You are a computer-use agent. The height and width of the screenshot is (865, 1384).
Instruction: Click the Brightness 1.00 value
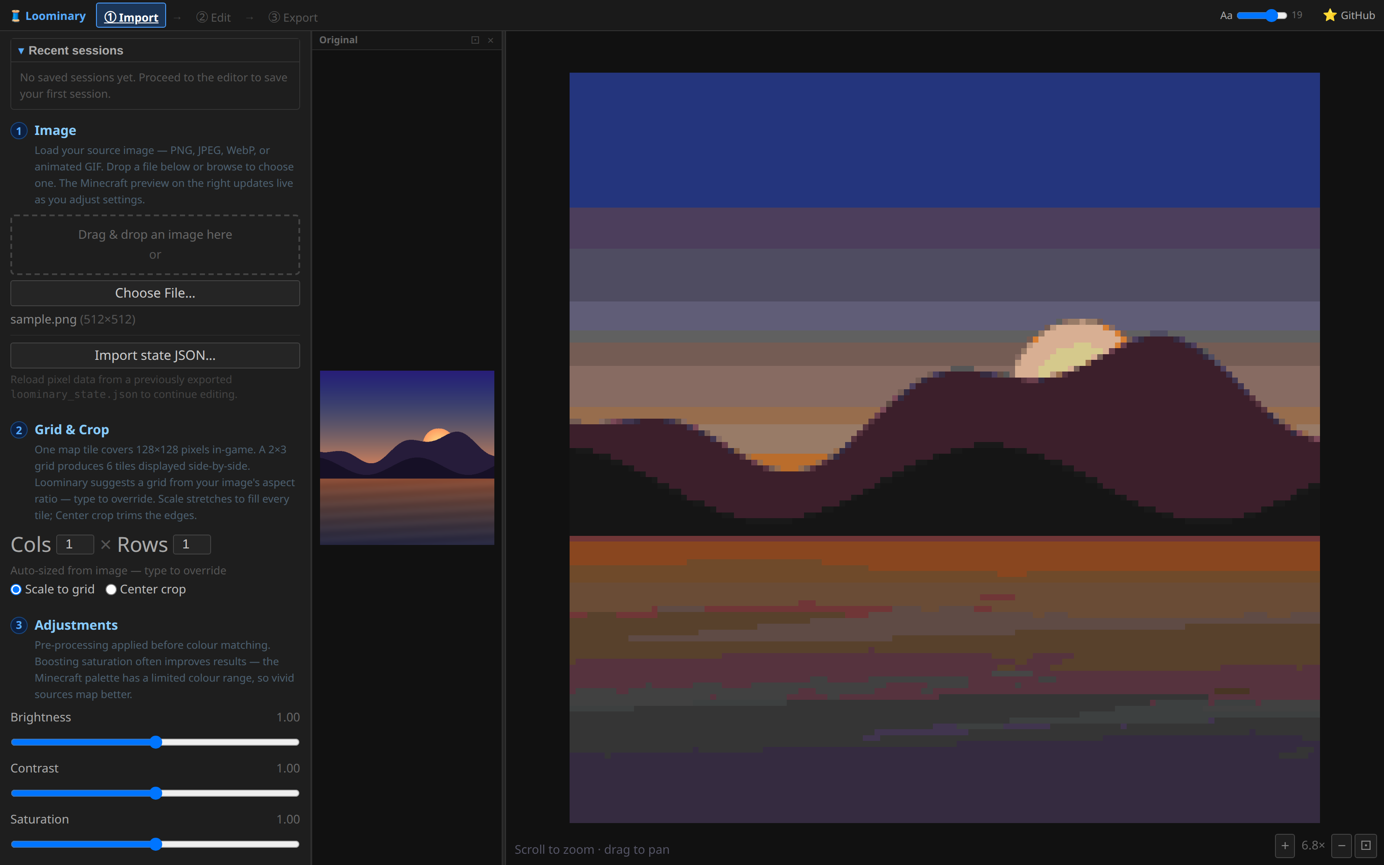288,718
